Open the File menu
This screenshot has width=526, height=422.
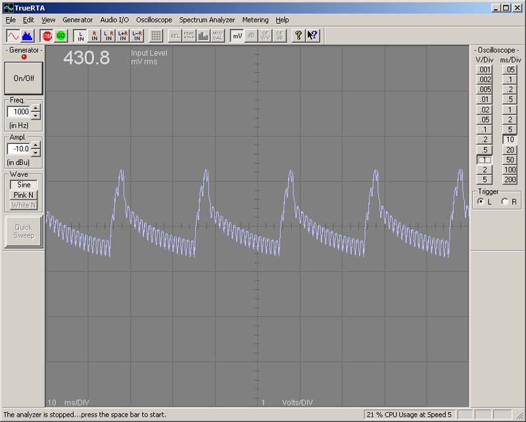pyautogui.click(x=11, y=20)
